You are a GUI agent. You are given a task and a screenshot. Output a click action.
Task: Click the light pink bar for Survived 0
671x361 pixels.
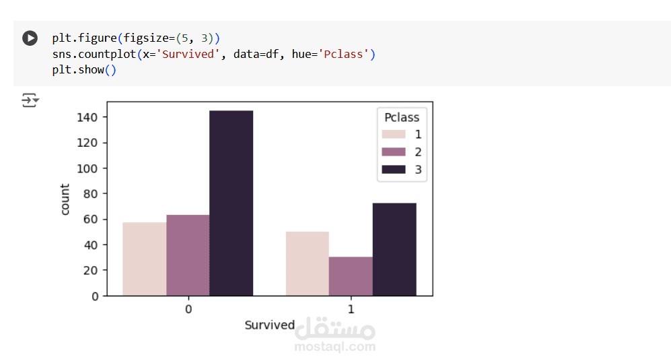click(x=144, y=259)
